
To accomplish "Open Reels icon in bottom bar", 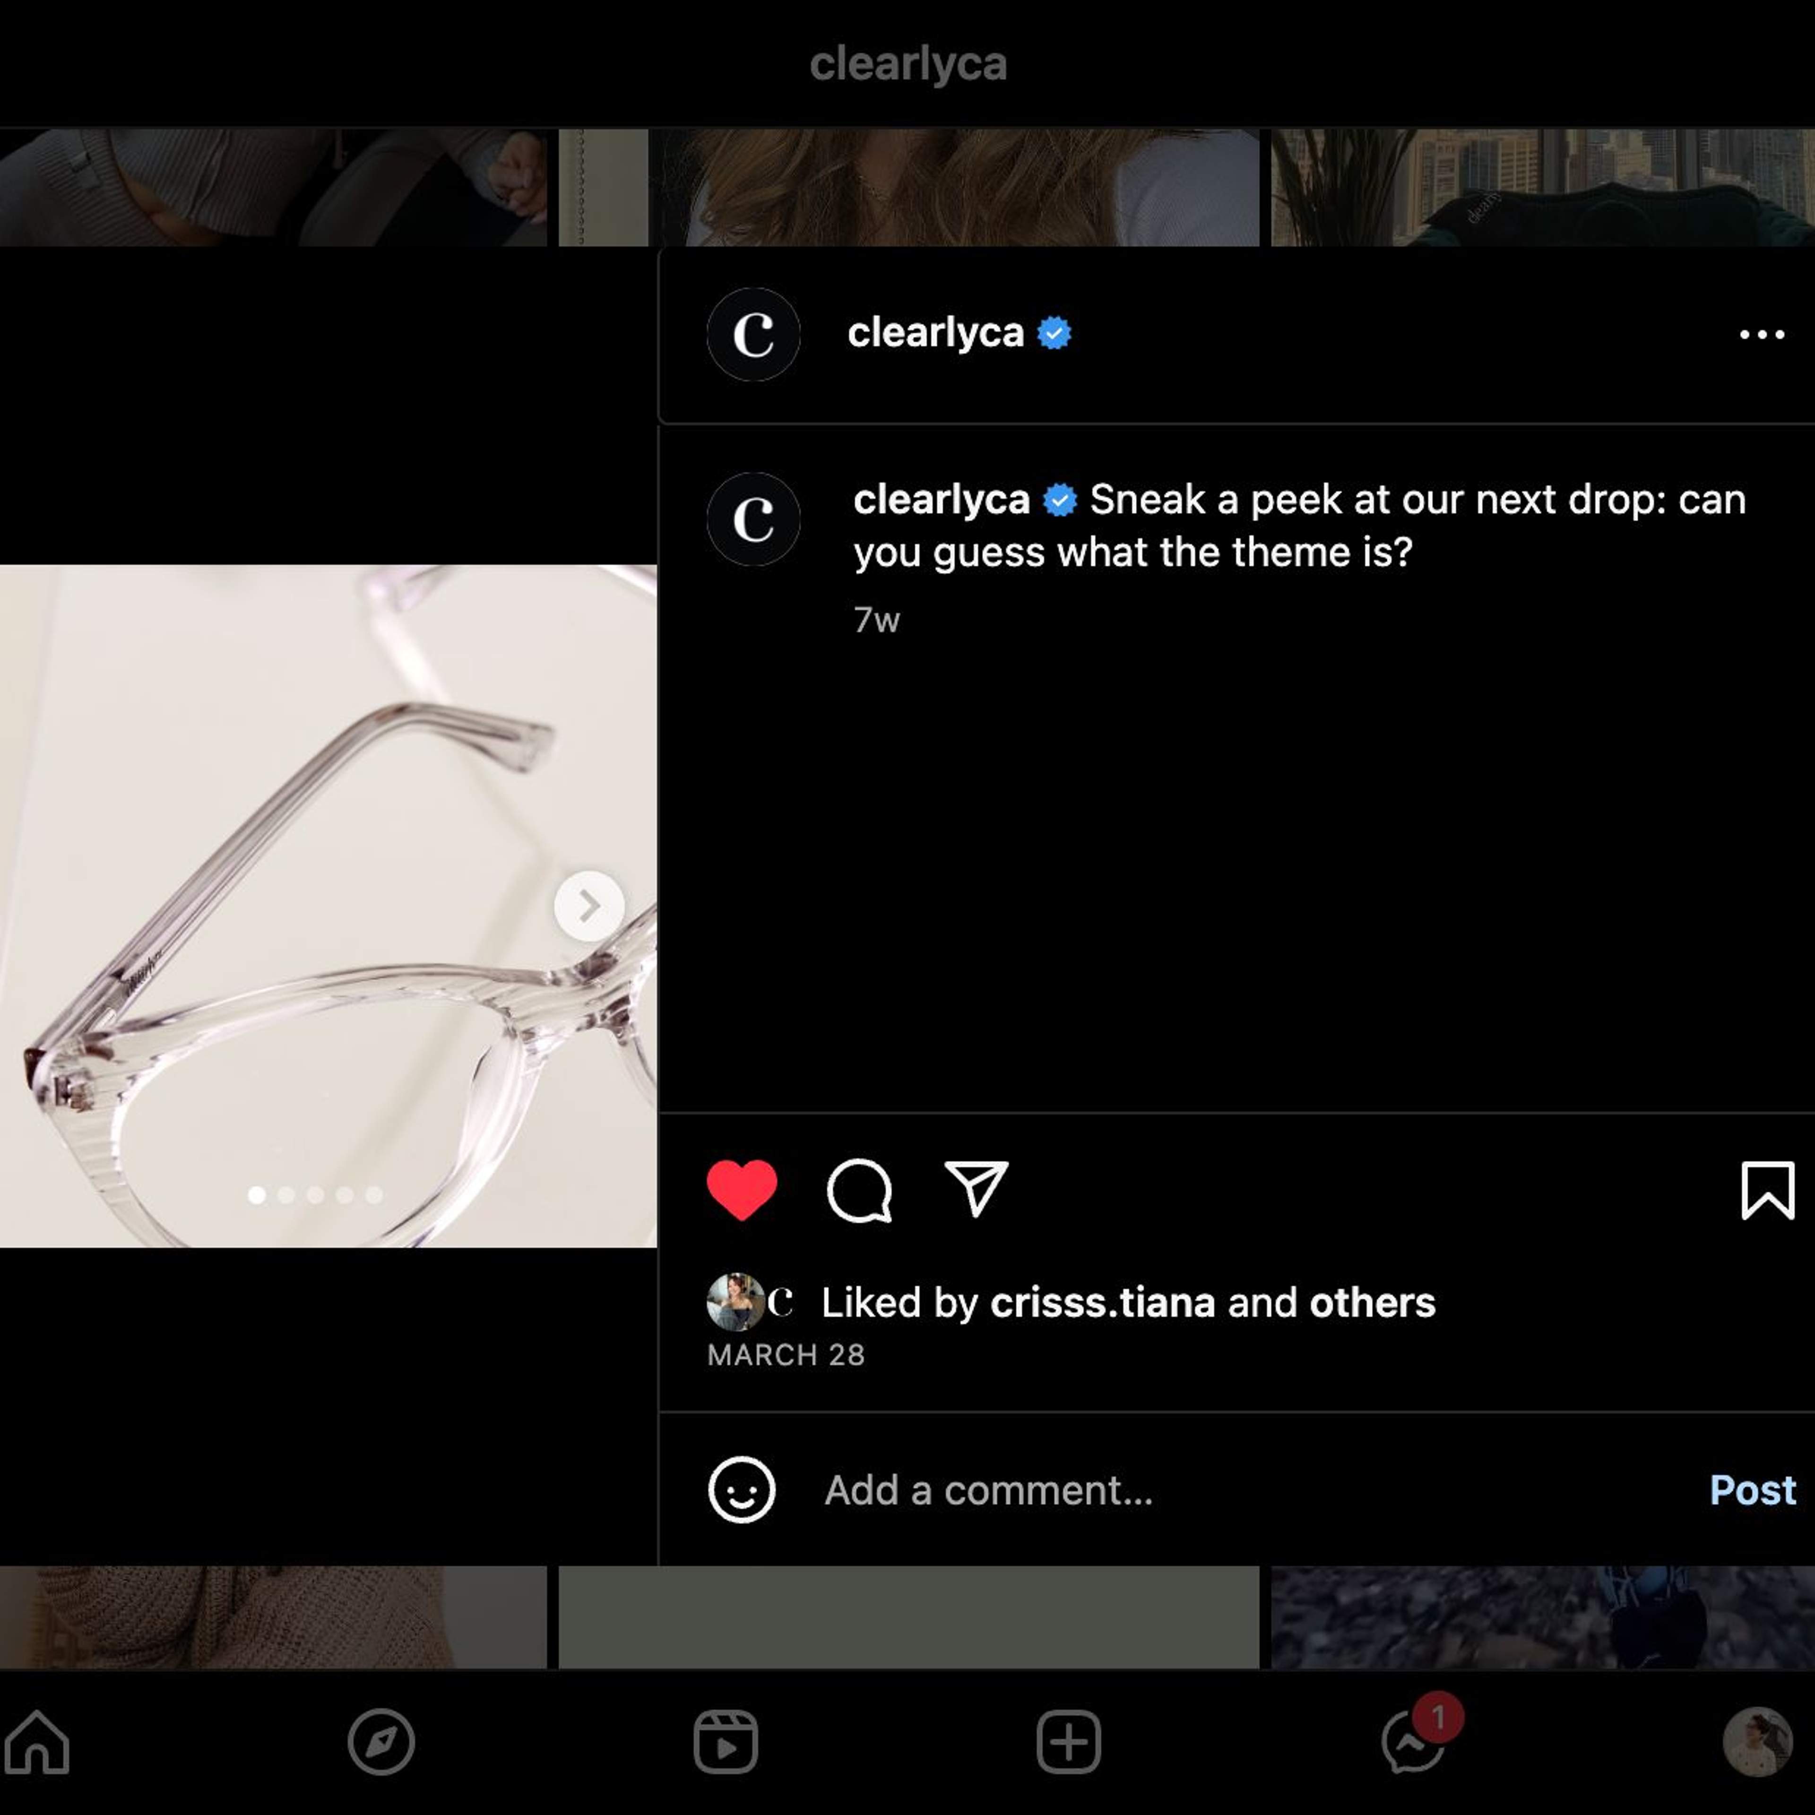I will [x=725, y=1742].
